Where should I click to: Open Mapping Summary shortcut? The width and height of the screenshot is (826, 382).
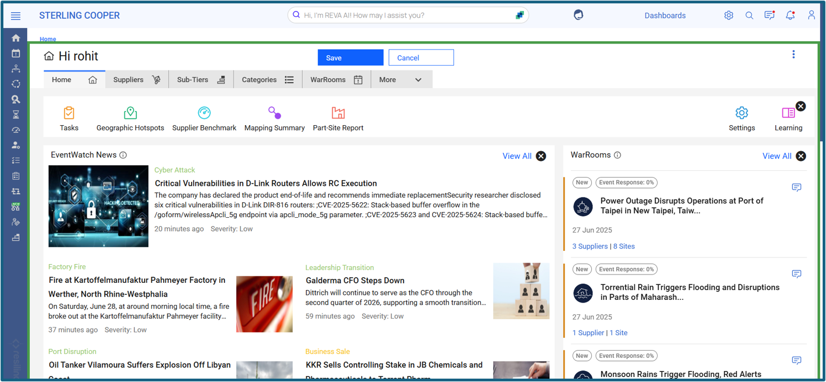tap(274, 119)
